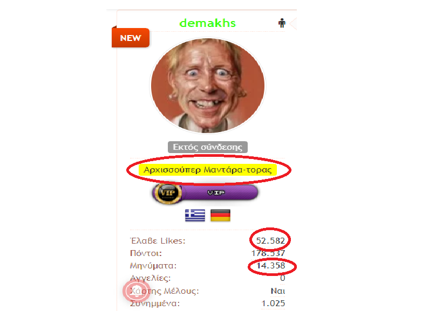Click the round red notification bell icon
442x311 pixels.
click(136, 291)
